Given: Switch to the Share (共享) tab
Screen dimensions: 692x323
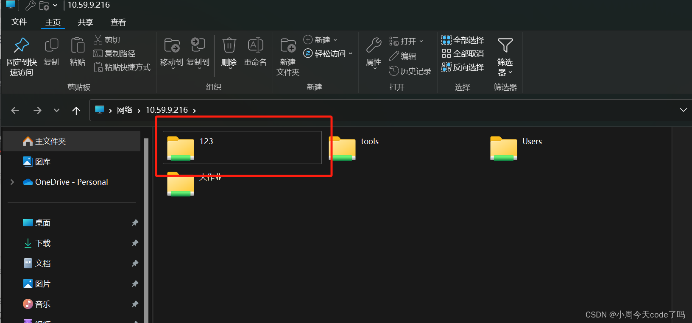Looking at the screenshot, I should point(86,22).
